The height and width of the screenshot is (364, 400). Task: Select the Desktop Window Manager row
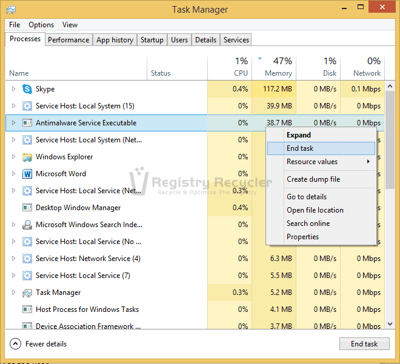pos(195,208)
